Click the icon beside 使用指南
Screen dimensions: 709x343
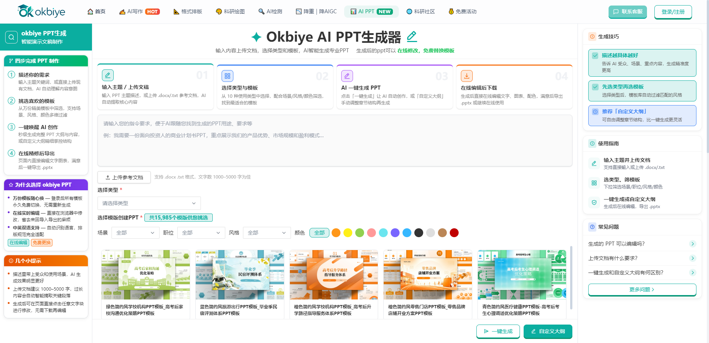point(592,143)
